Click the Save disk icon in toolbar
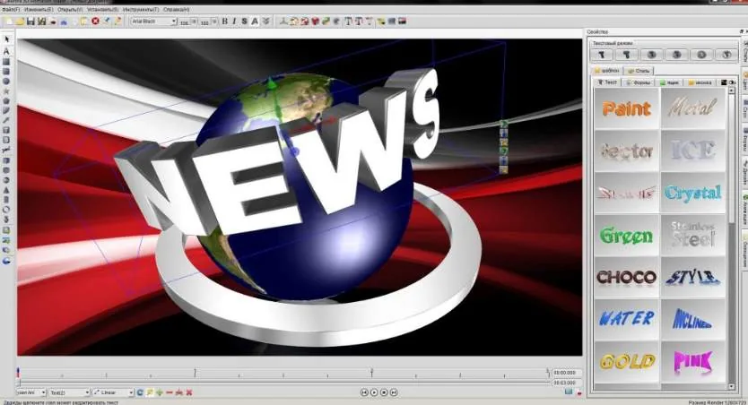The height and width of the screenshot is (405, 748). click(31, 22)
